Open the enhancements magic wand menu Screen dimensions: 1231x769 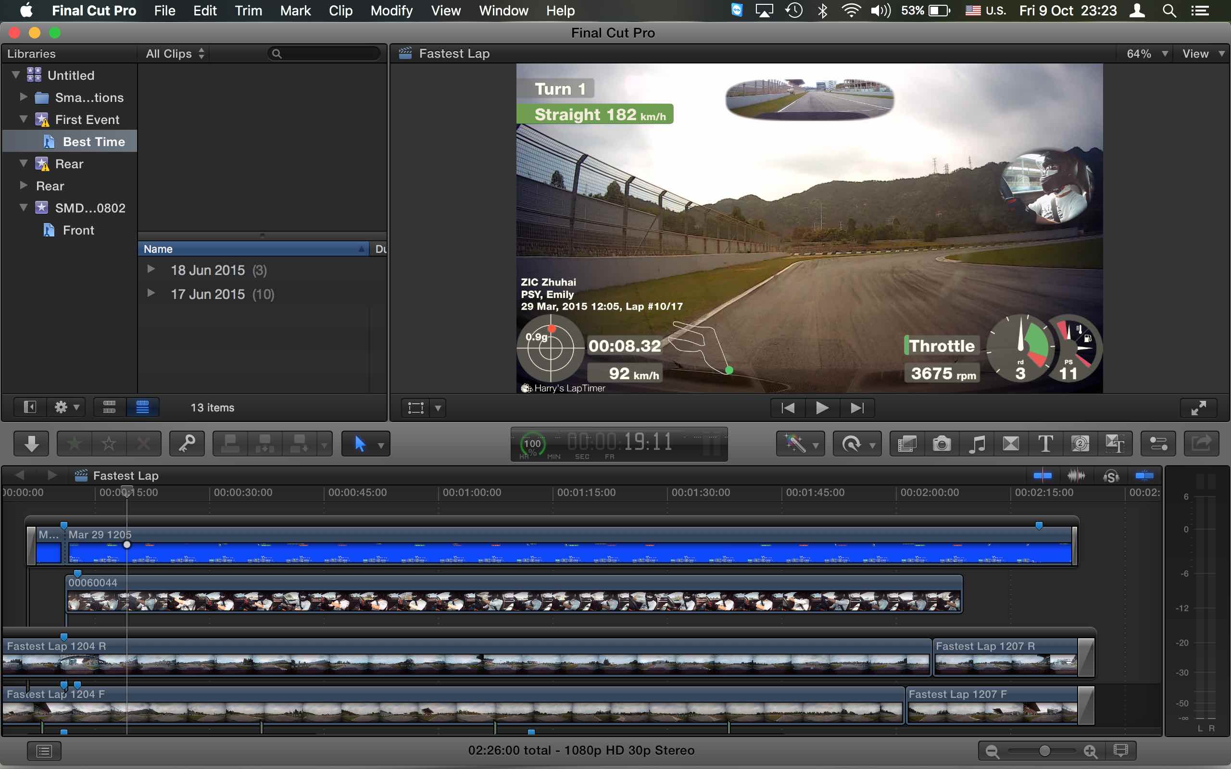click(800, 444)
